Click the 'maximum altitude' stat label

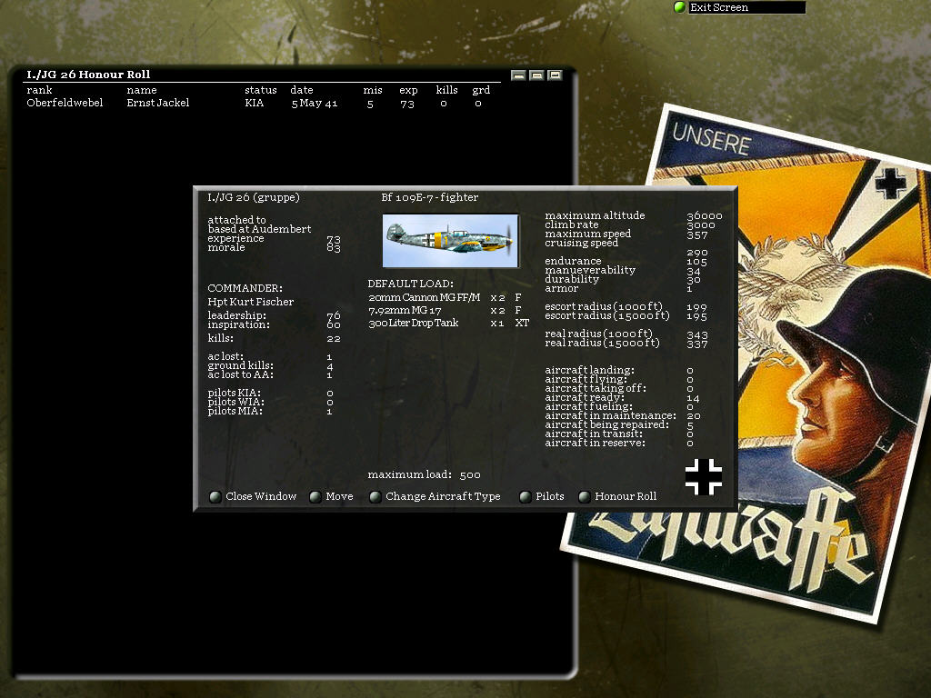(x=595, y=215)
